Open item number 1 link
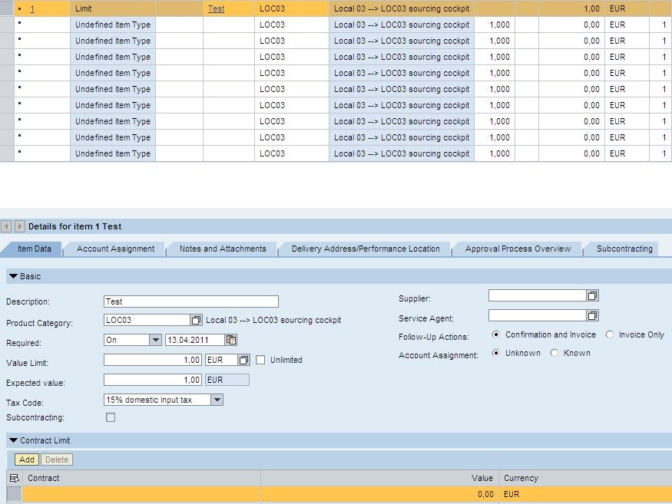672x504 pixels. 32,8
